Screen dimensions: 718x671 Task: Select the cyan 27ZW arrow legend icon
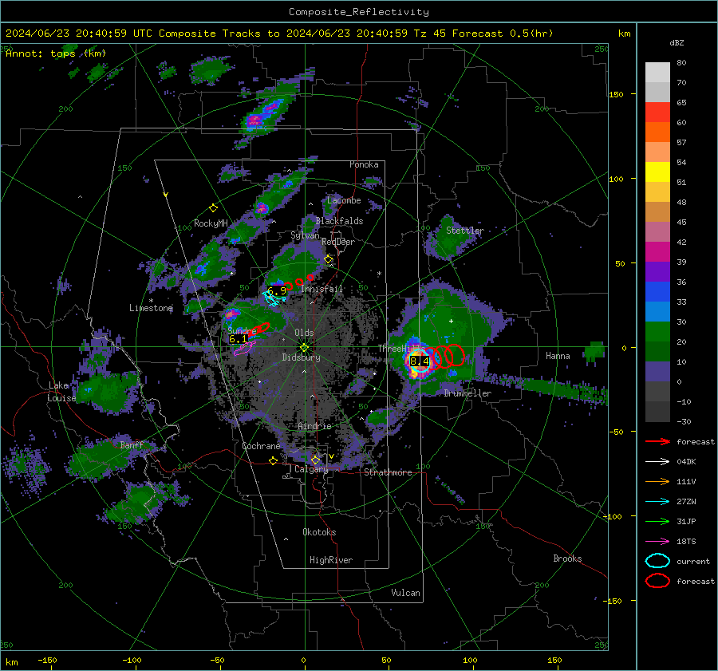[657, 502]
